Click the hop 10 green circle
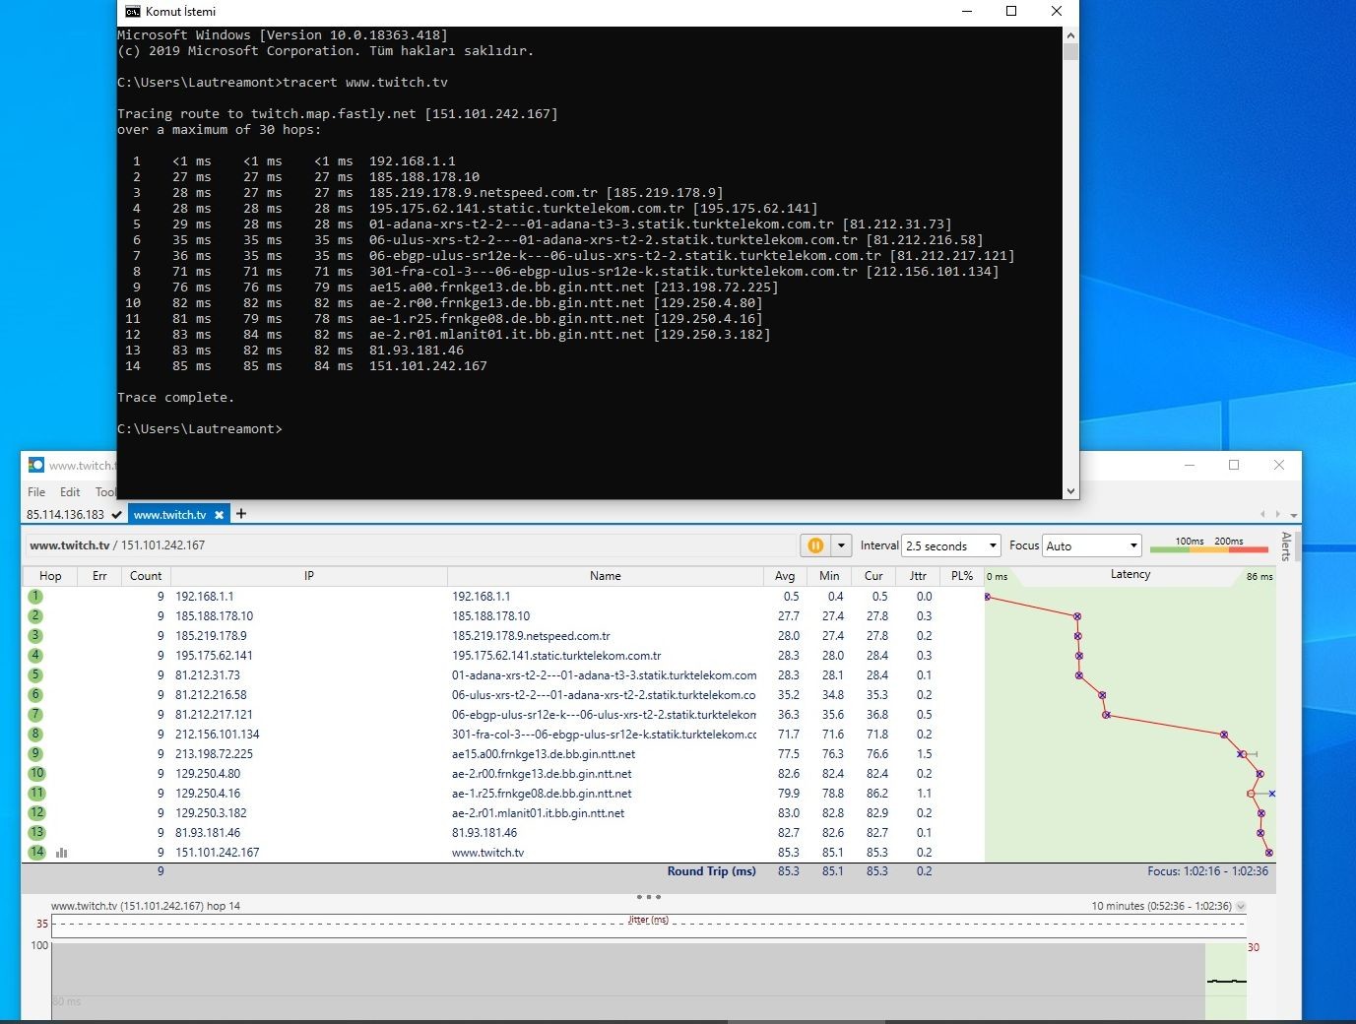 click(x=36, y=774)
